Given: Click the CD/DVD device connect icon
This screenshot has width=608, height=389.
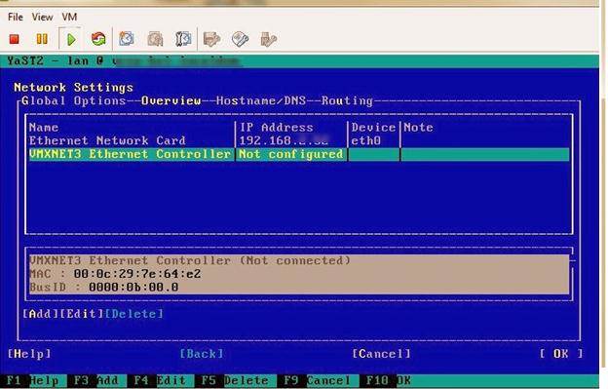Looking at the screenshot, I should point(240,39).
